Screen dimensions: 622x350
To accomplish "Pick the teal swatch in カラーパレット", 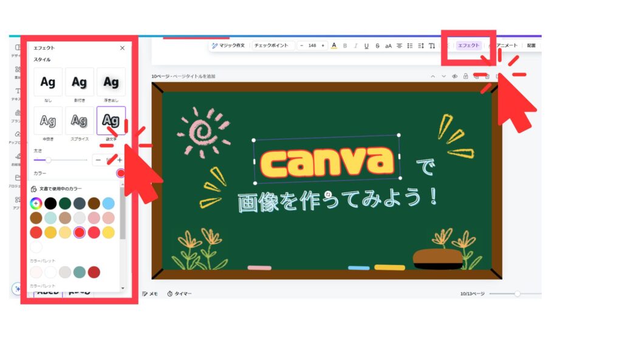I will (80, 272).
